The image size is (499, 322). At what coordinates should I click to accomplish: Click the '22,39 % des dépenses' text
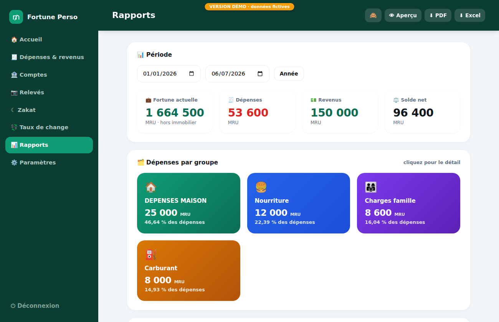pos(285,222)
